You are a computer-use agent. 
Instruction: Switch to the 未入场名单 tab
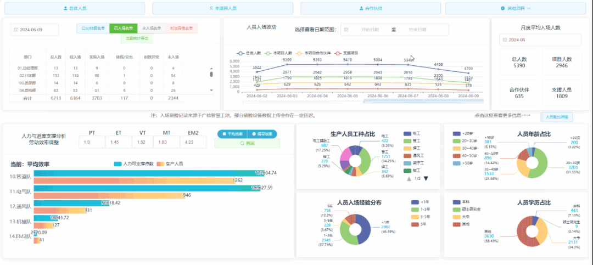click(x=151, y=29)
